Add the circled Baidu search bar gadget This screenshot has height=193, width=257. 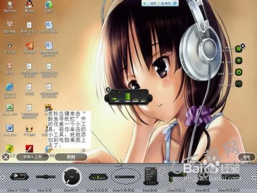click(125, 177)
